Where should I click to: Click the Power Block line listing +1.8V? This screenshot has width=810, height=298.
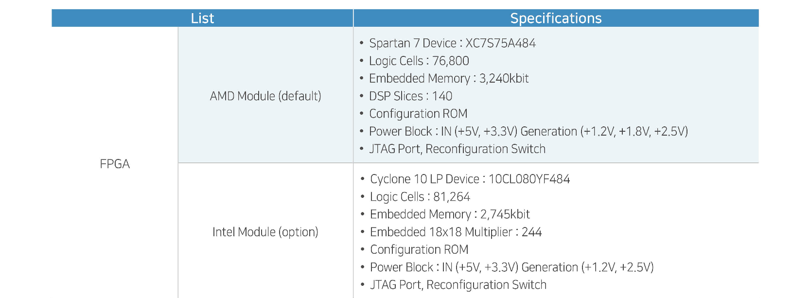(x=528, y=132)
